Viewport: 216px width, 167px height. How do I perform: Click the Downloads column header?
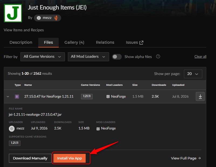(x=159, y=85)
